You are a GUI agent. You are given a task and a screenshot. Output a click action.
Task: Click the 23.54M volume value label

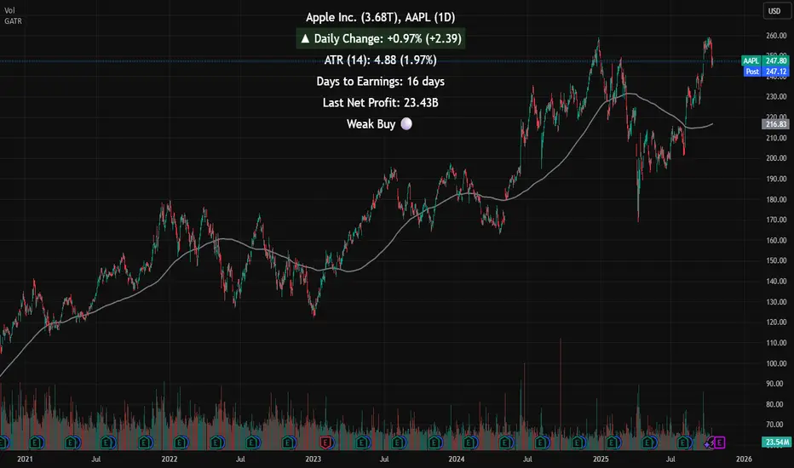point(776,442)
